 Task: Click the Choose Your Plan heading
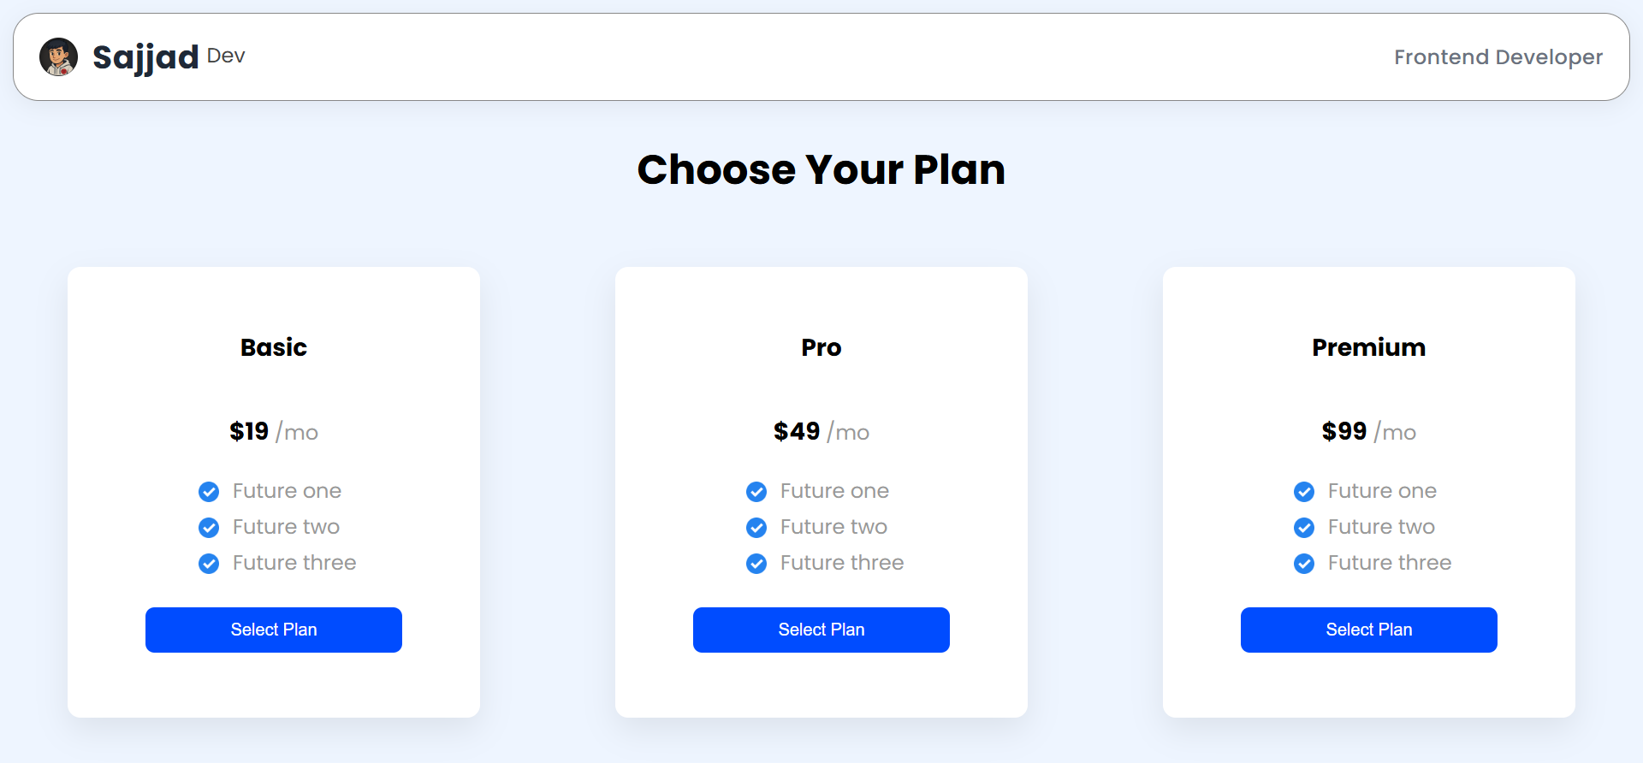pyautogui.click(x=821, y=169)
